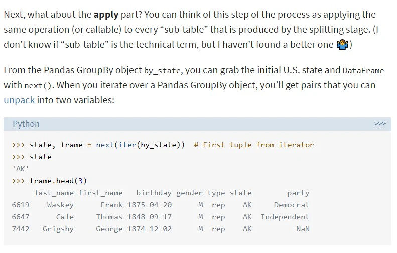The width and height of the screenshot is (397, 253).
Task: Click the 1848-09-17 birthday cell
Action: pyautogui.click(x=150, y=217)
